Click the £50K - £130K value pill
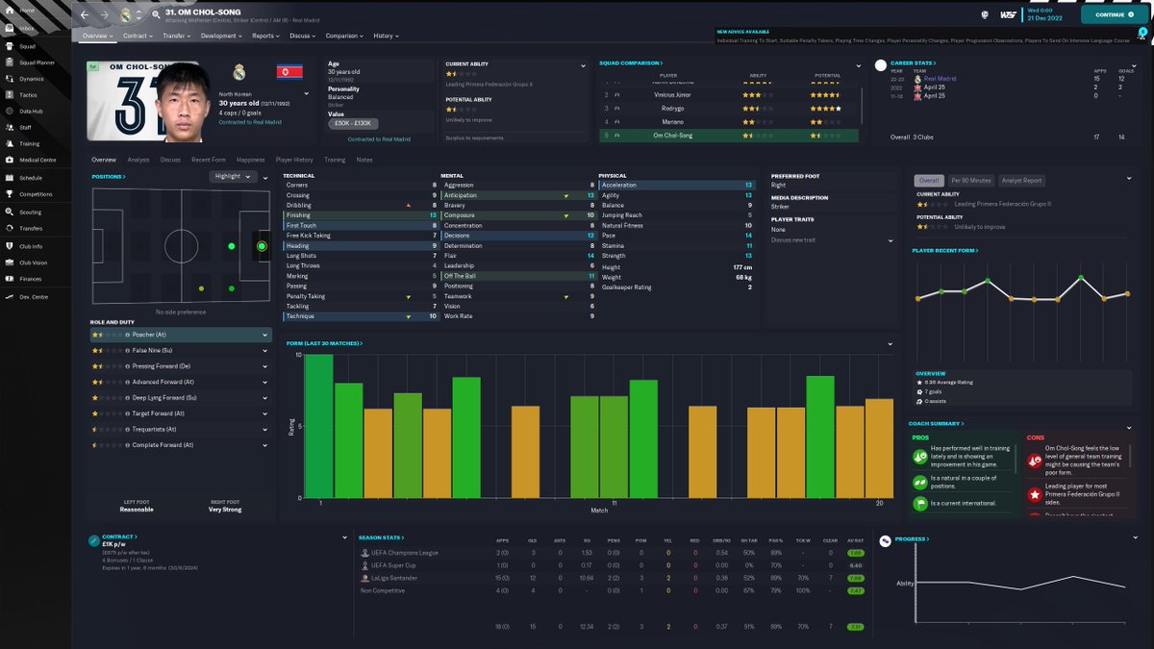The height and width of the screenshot is (649, 1154). tap(354, 123)
